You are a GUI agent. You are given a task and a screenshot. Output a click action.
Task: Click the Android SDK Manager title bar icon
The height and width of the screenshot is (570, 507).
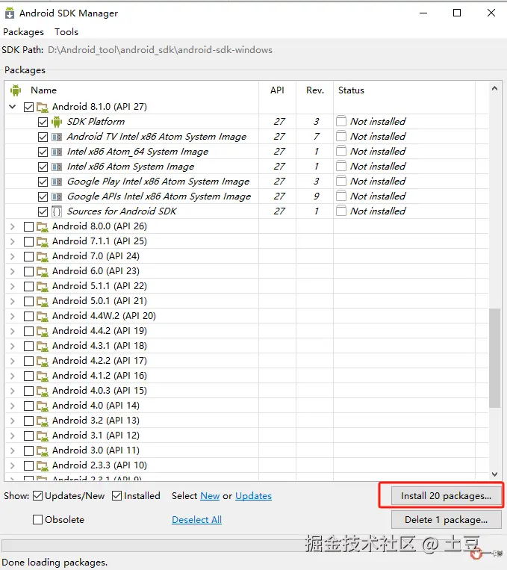tap(10, 13)
